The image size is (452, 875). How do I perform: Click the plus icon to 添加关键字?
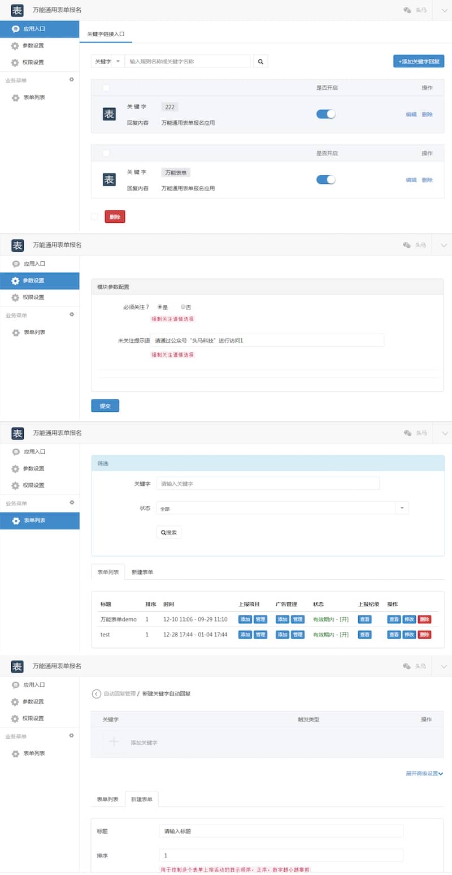(114, 742)
